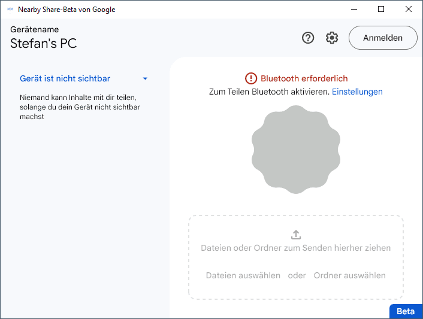This screenshot has height=319, width=423.
Task: Click the blue Beta badge
Action: click(406, 311)
